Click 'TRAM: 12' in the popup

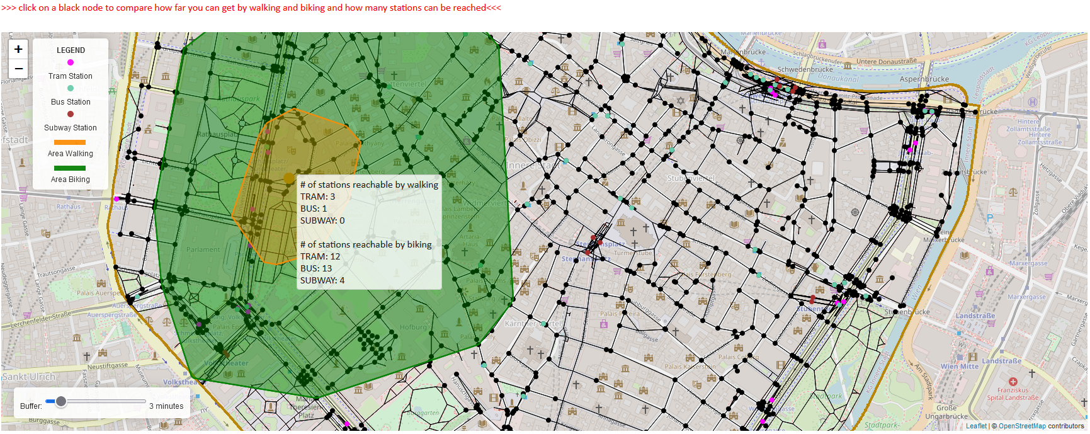click(x=320, y=256)
